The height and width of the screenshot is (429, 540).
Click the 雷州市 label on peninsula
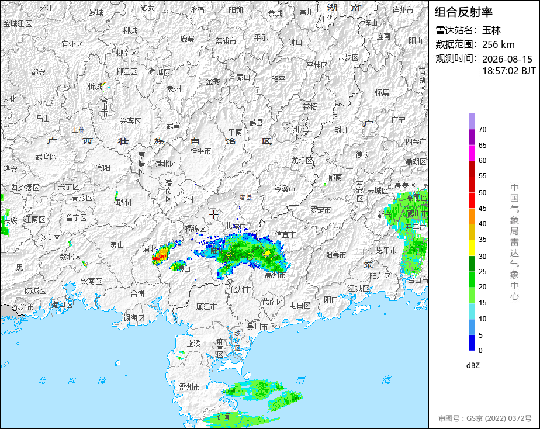coord(189,387)
